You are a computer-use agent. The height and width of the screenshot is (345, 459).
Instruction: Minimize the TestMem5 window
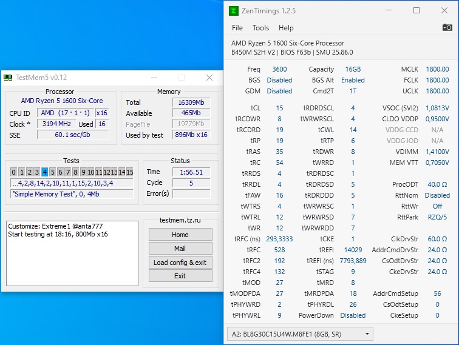(x=154, y=78)
